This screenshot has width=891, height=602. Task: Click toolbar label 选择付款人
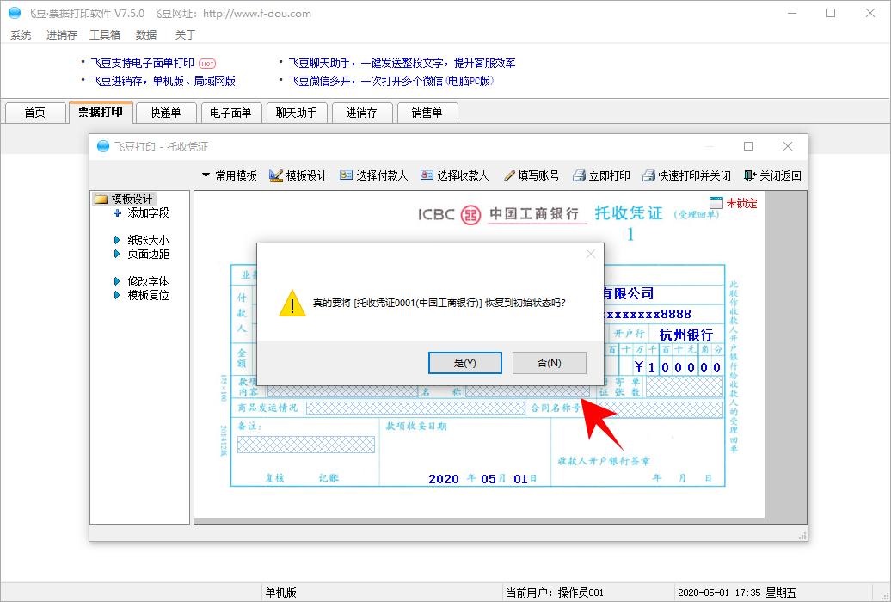(x=382, y=175)
